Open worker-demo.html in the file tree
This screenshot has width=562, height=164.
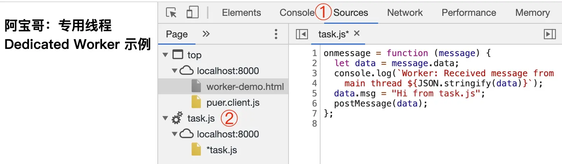coord(245,87)
